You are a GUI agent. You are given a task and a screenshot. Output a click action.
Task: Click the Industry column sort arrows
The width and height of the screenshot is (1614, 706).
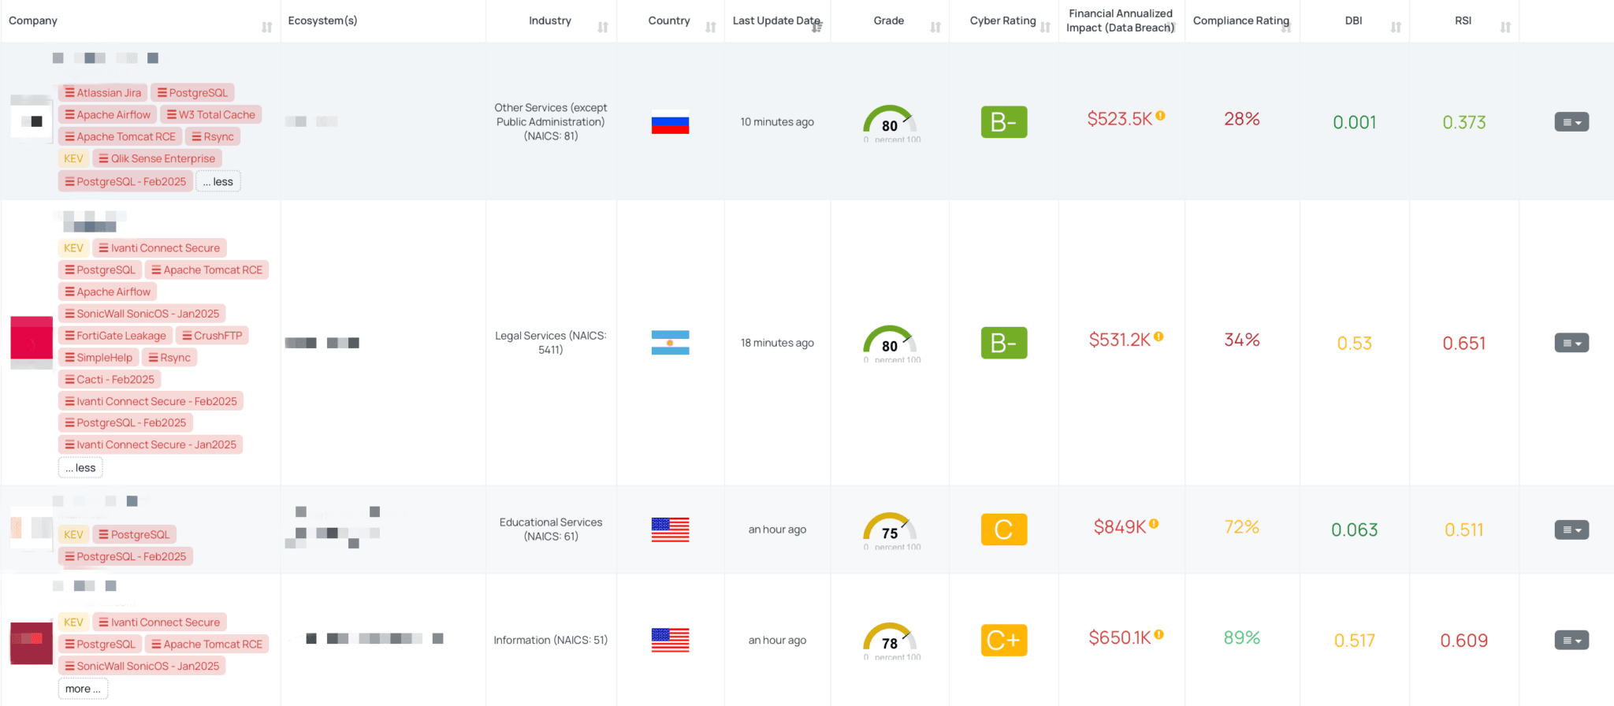point(603,28)
